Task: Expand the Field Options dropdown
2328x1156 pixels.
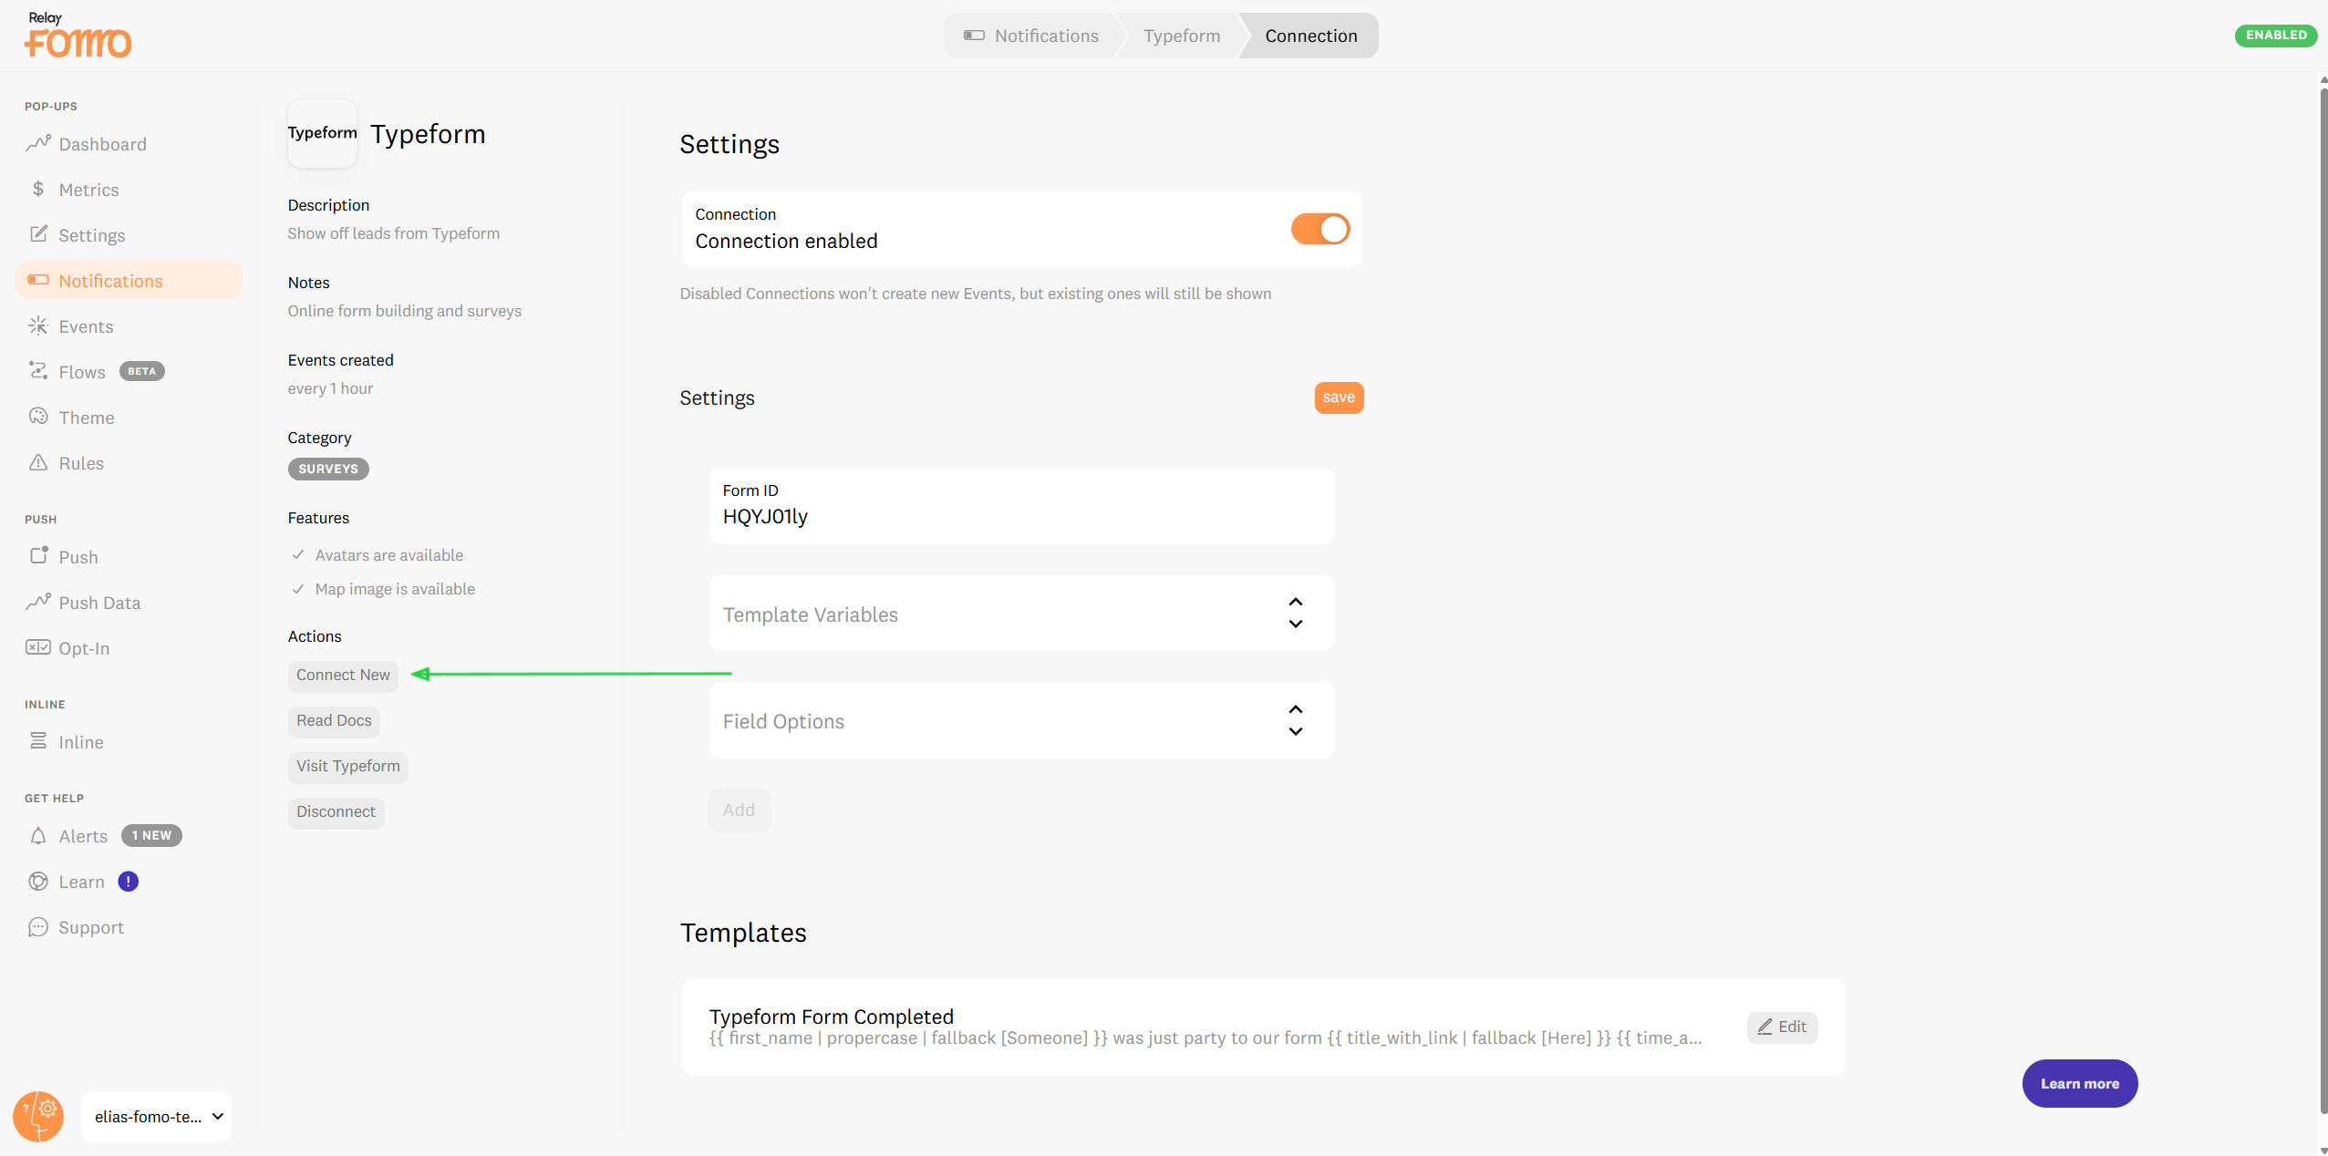Action: (1021, 720)
